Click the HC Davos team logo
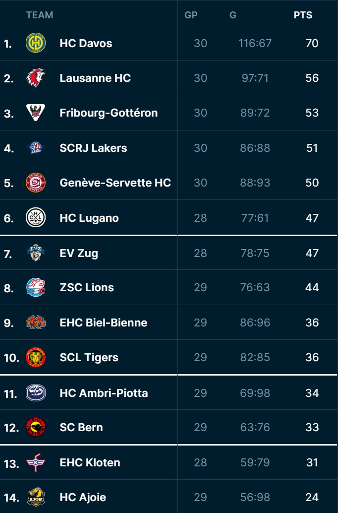This screenshot has width=338, height=513. pyautogui.click(x=36, y=43)
